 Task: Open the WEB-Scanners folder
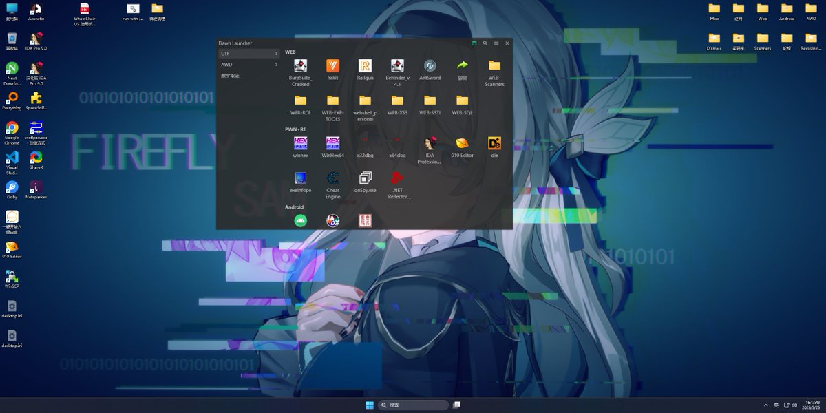point(494,66)
